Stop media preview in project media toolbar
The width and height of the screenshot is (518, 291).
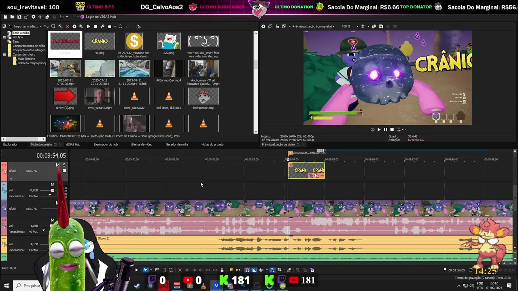pos(96,26)
